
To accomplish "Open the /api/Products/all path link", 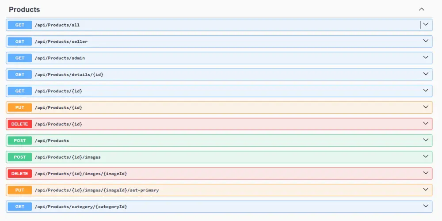I will (57, 25).
